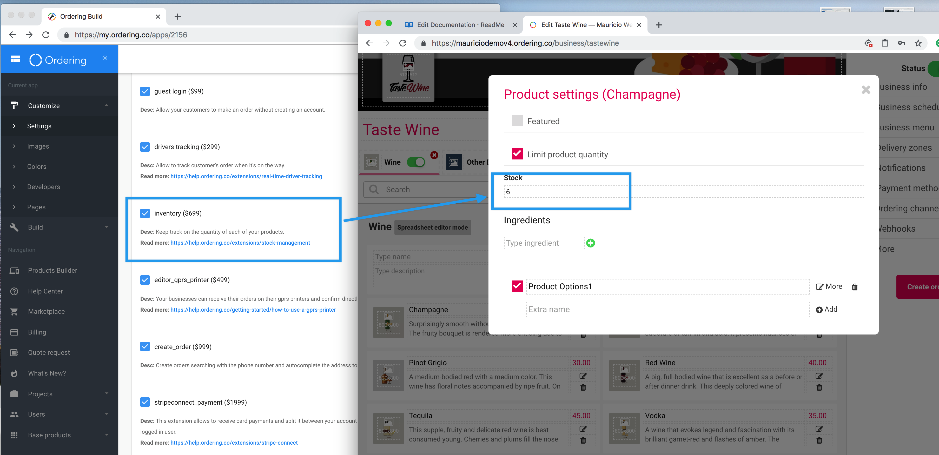Image resolution: width=939 pixels, height=455 pixels.
Task: Click the Help Center question mark icon
Action: pos(14,291)
